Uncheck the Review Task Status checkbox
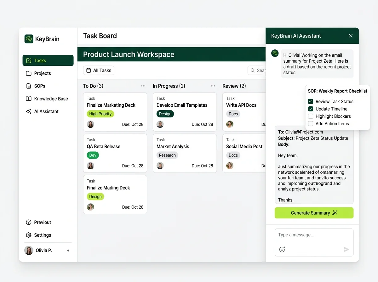 coord(311,101)
